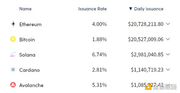The image size is (180, 93).
Task: Sort by the Name column header
Action: [25, 9]
